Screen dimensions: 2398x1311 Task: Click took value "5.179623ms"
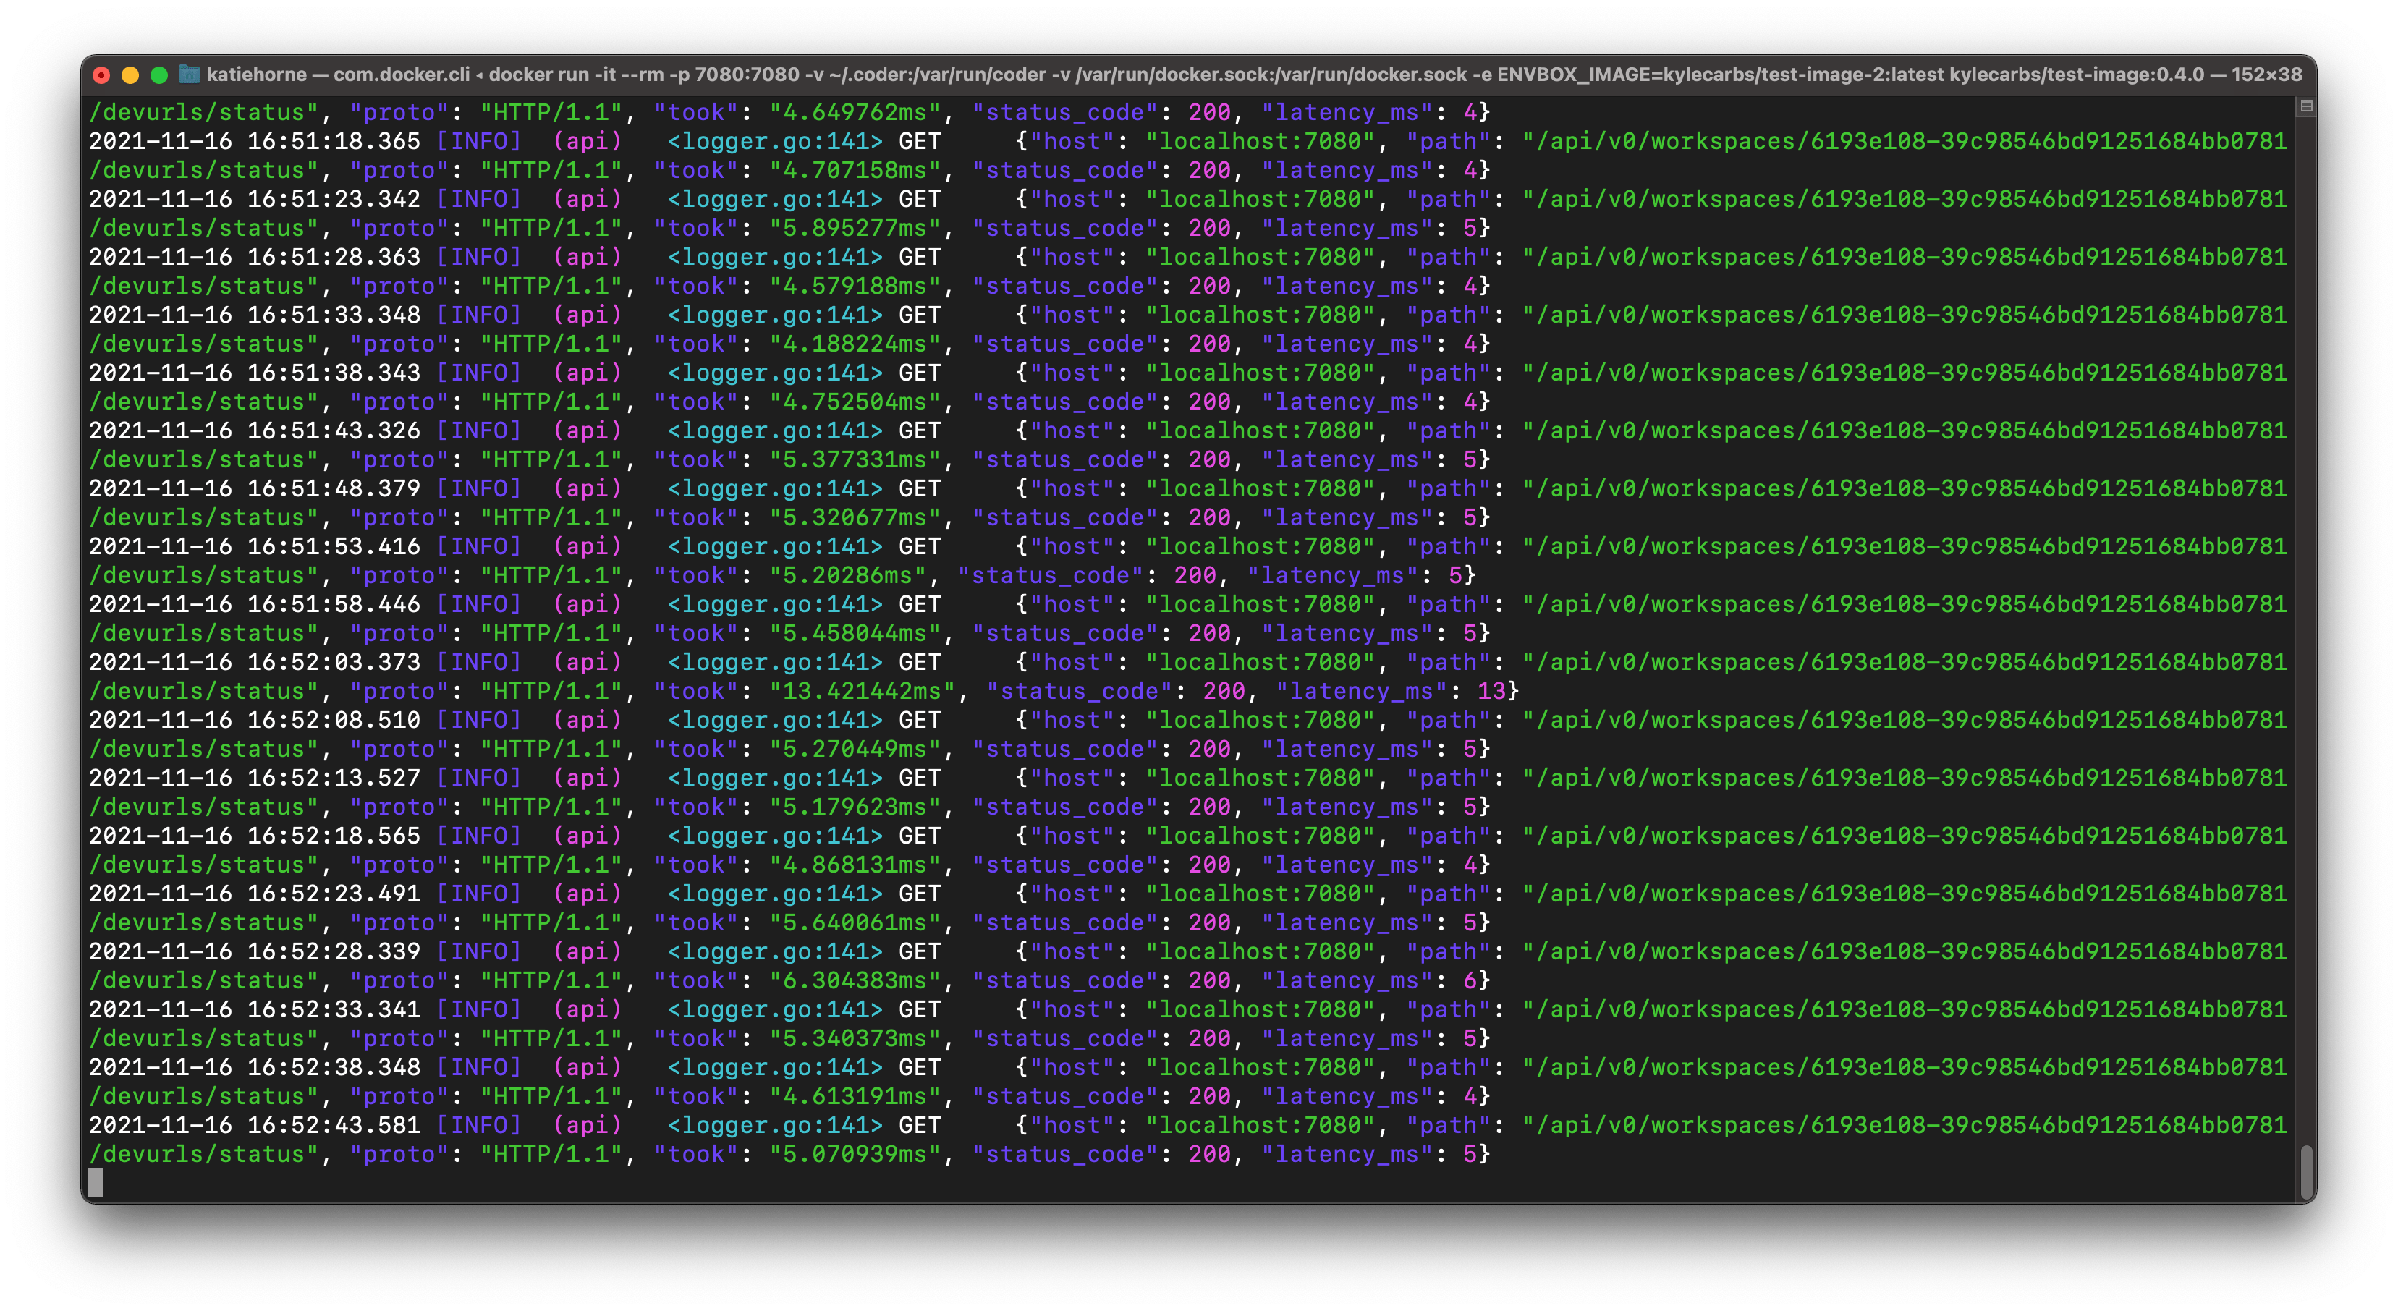click(855, 807)
